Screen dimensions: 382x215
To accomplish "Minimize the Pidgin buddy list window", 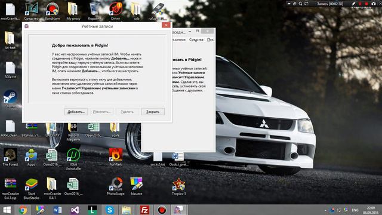I will [190, 32].
